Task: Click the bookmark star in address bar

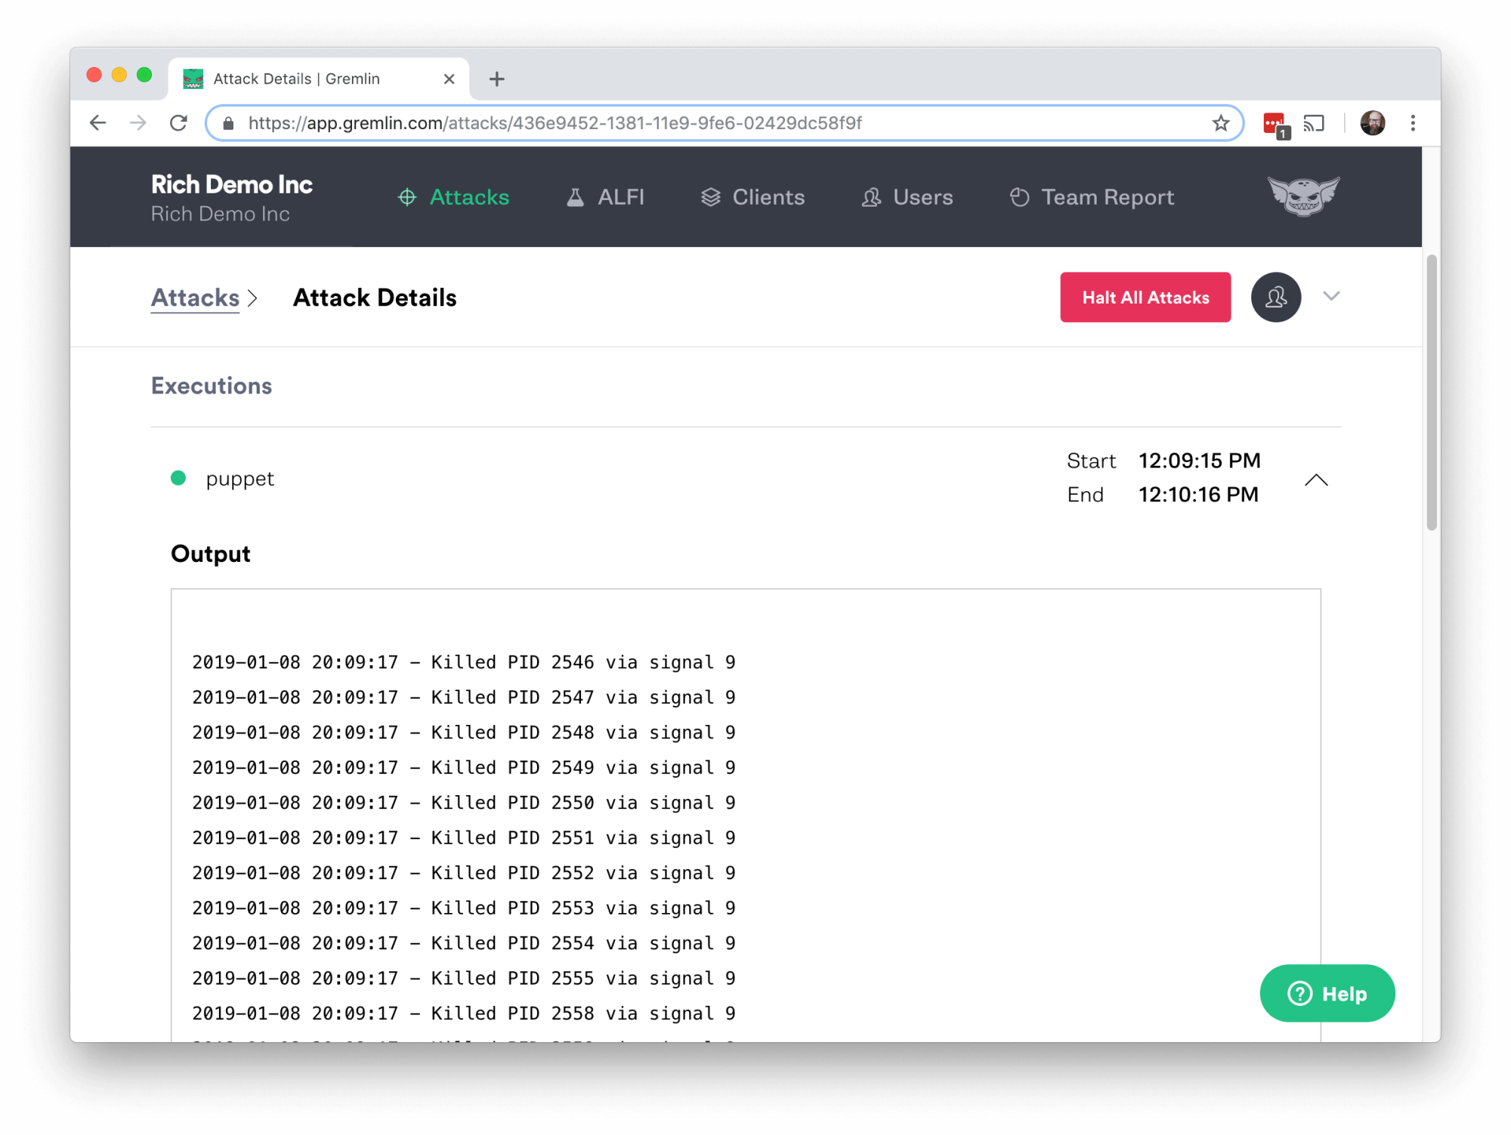Action: 1221,123
